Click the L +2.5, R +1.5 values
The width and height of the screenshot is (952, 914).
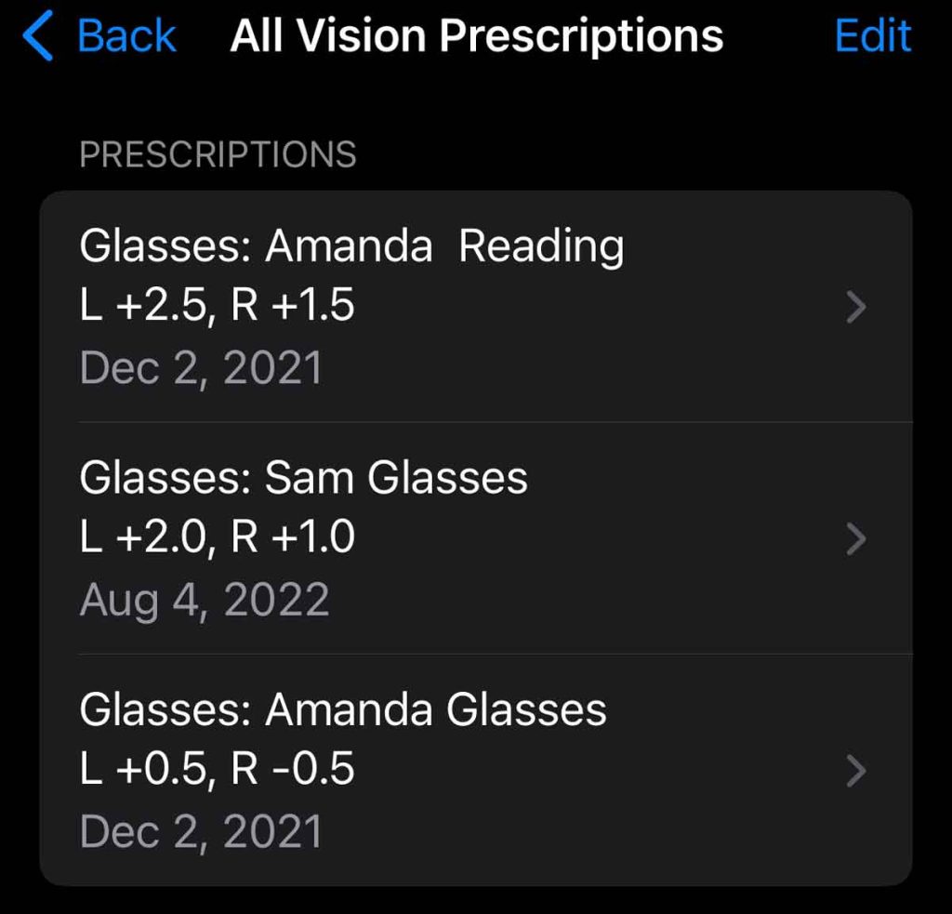[x=218, y=307]
